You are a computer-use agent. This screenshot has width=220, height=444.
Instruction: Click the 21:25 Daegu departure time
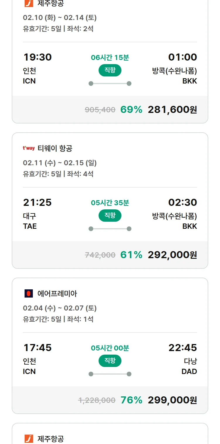[x=37, y=202]
